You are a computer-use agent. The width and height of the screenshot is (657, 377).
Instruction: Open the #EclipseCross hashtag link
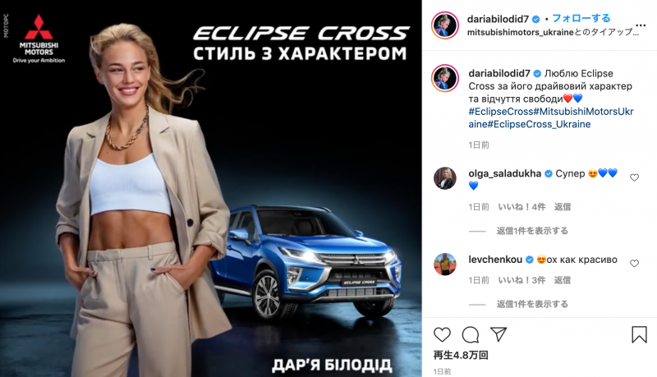501,112
